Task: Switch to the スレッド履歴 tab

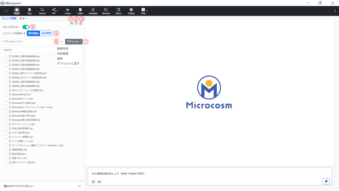Action: pos(9,19)
